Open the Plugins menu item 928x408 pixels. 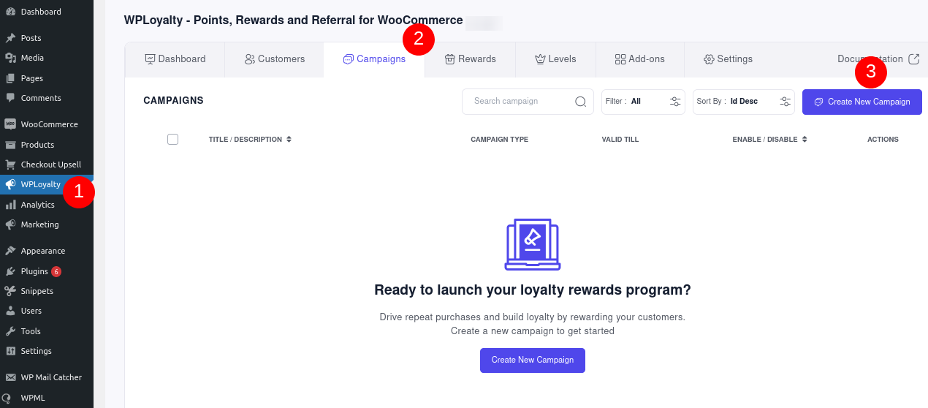pos(47,271)
